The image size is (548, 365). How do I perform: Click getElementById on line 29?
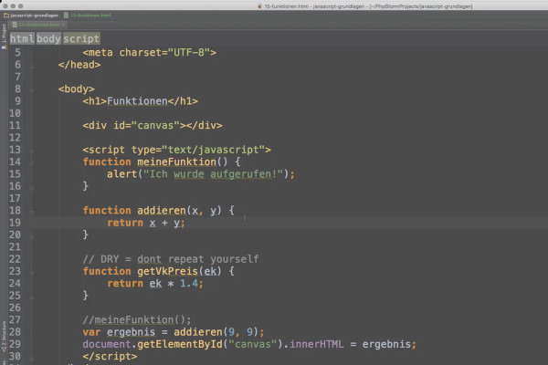point(180,344)
